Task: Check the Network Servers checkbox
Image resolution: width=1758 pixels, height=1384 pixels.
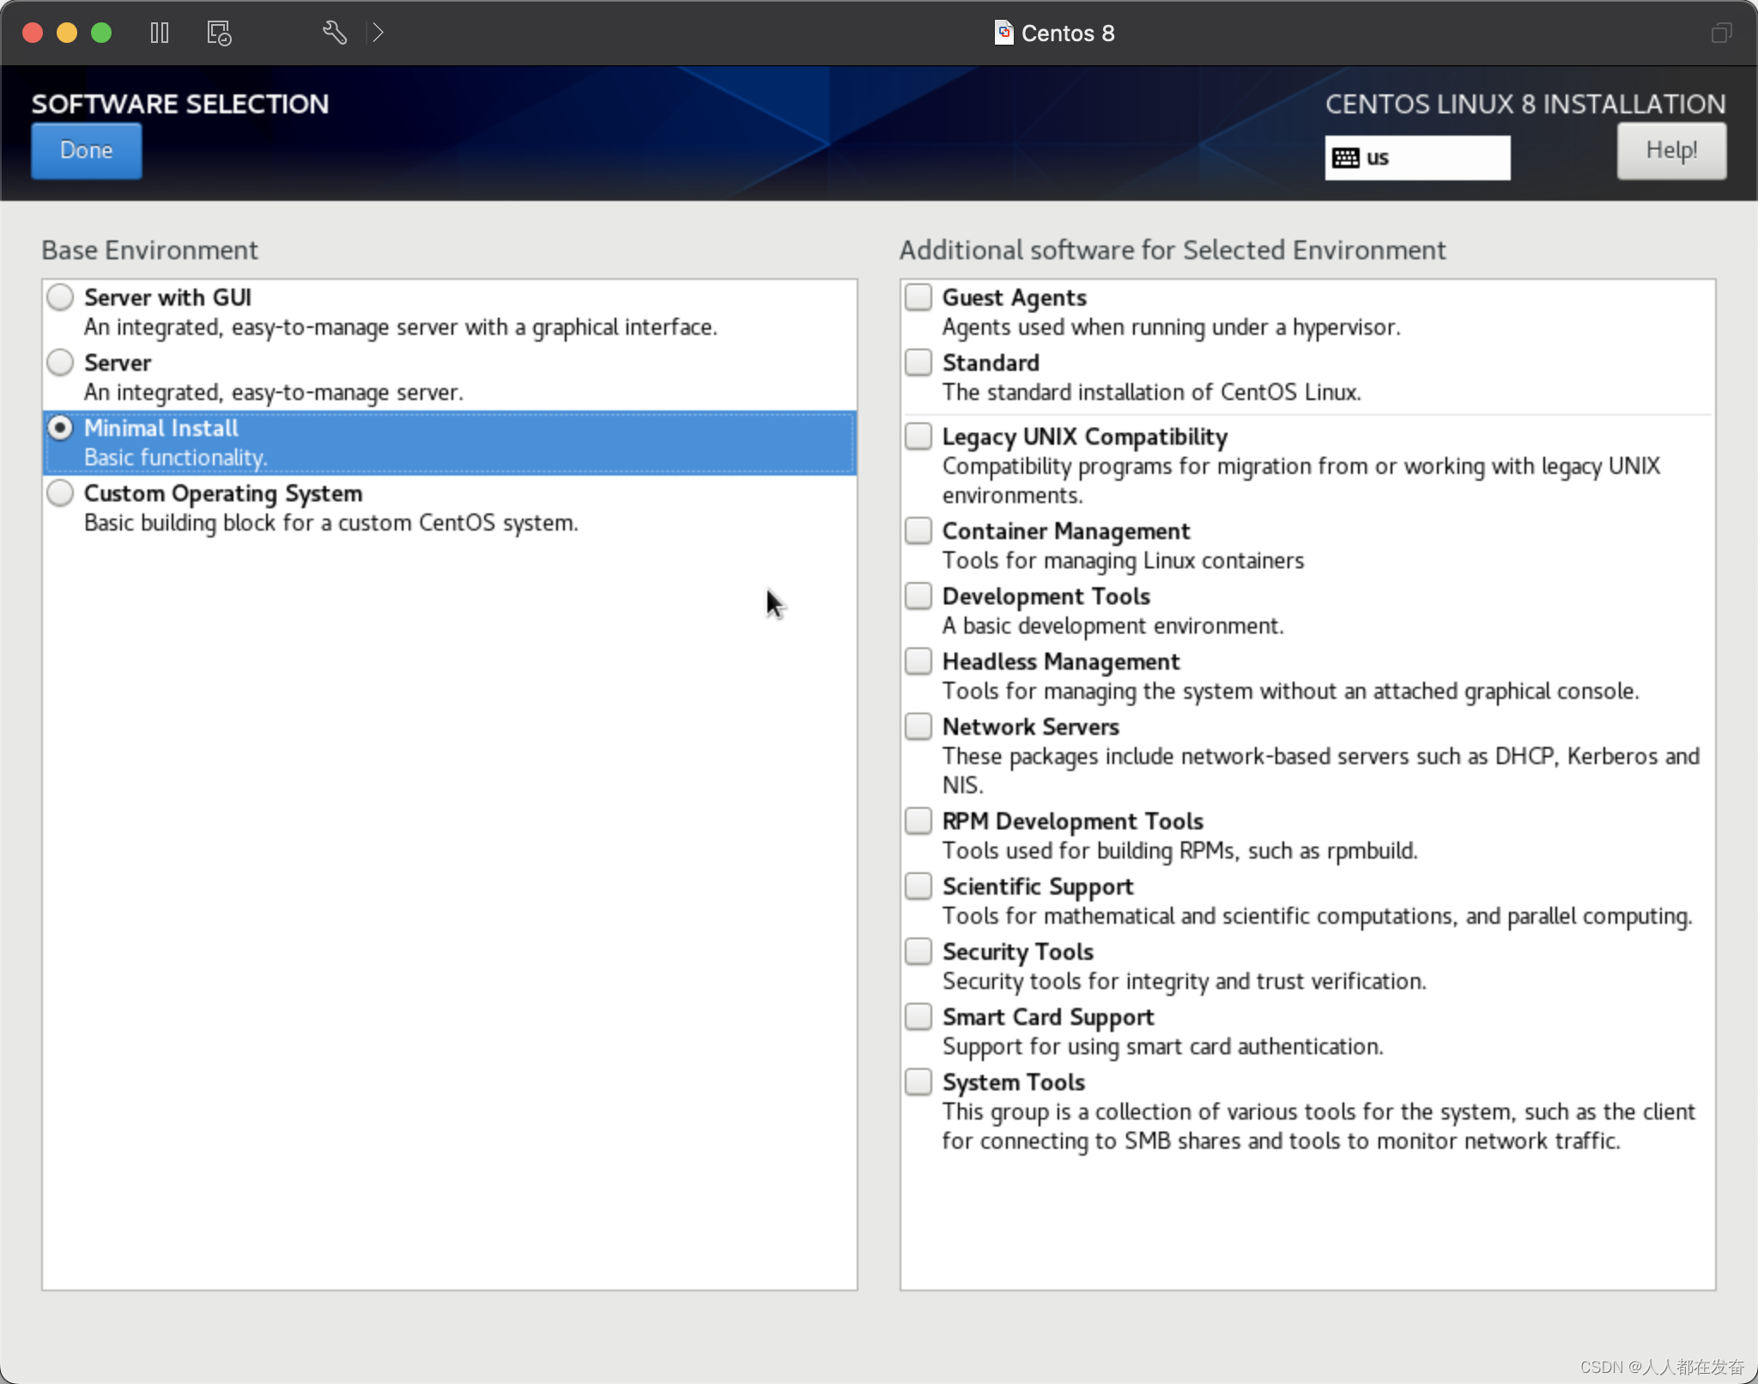Action: [918, 726]
